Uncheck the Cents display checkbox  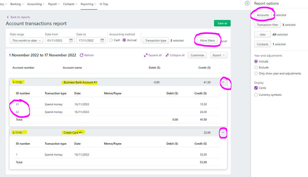[x=256, y=88]
